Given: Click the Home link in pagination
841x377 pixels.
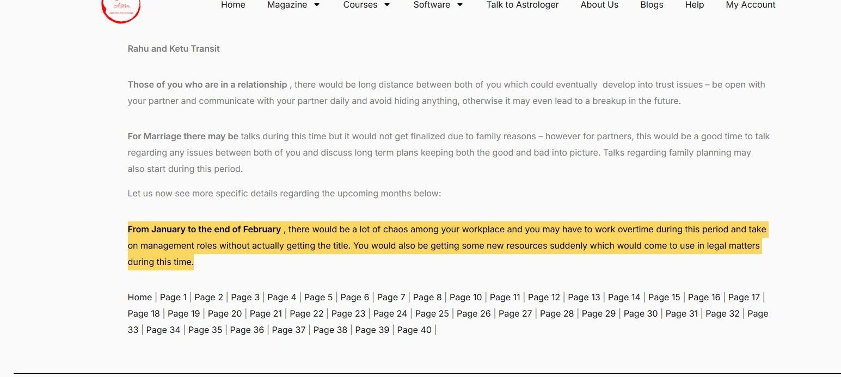Looking at the screenshot, I should pyautogui.click(x=140, y=297).
